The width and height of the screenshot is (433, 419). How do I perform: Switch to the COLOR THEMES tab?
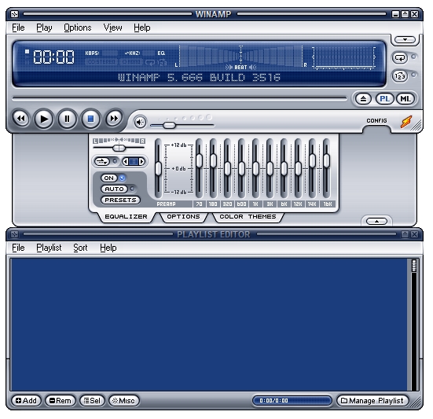point(248,216)
